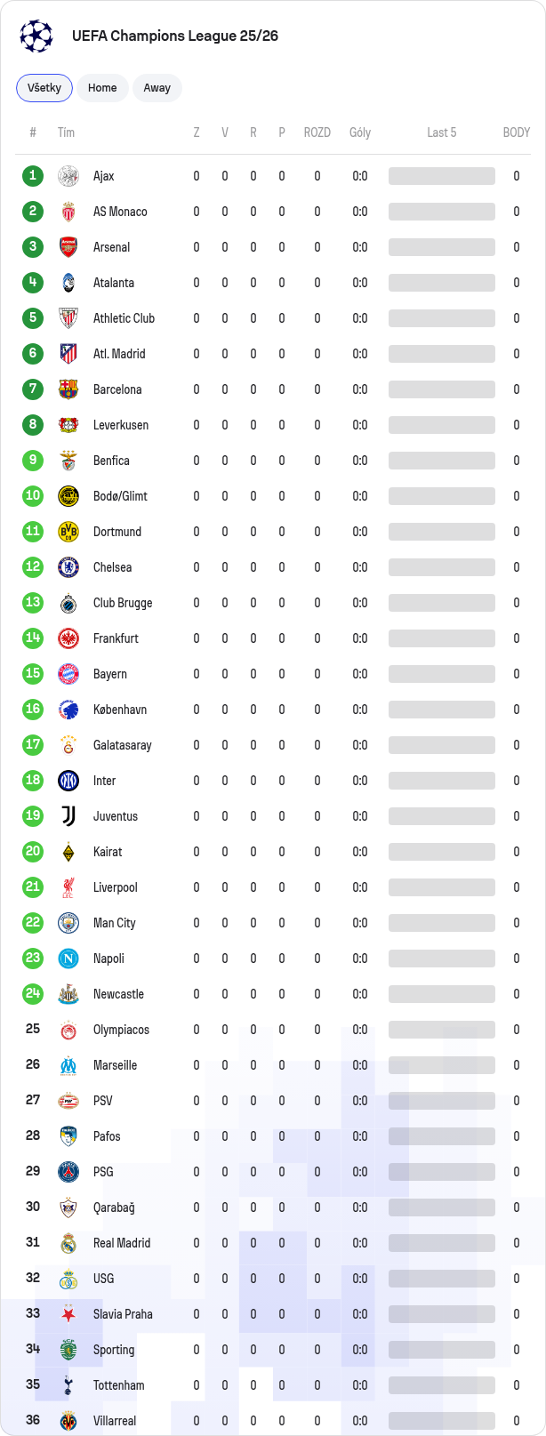Open the Man City team name
The height and width of the screenshot is (1436, 546).
coord(115,923)
